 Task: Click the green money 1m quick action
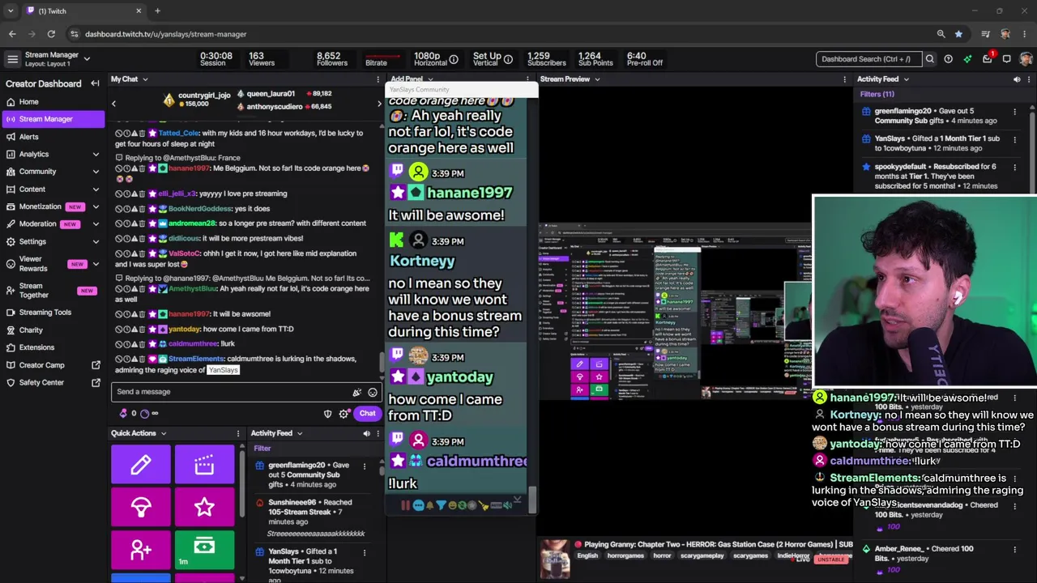(x=204, y=551)
